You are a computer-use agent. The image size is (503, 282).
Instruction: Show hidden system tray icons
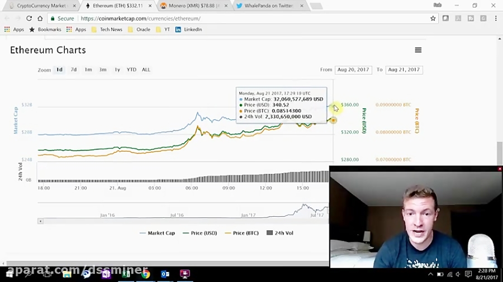[x=430, y=274]
